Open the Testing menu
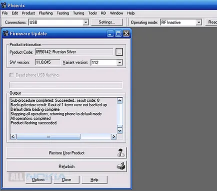 click(62, 13)
